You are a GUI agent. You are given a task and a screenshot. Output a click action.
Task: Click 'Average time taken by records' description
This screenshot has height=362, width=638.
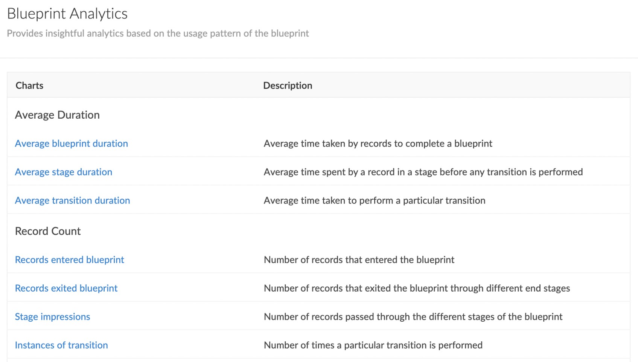[378, 144]
